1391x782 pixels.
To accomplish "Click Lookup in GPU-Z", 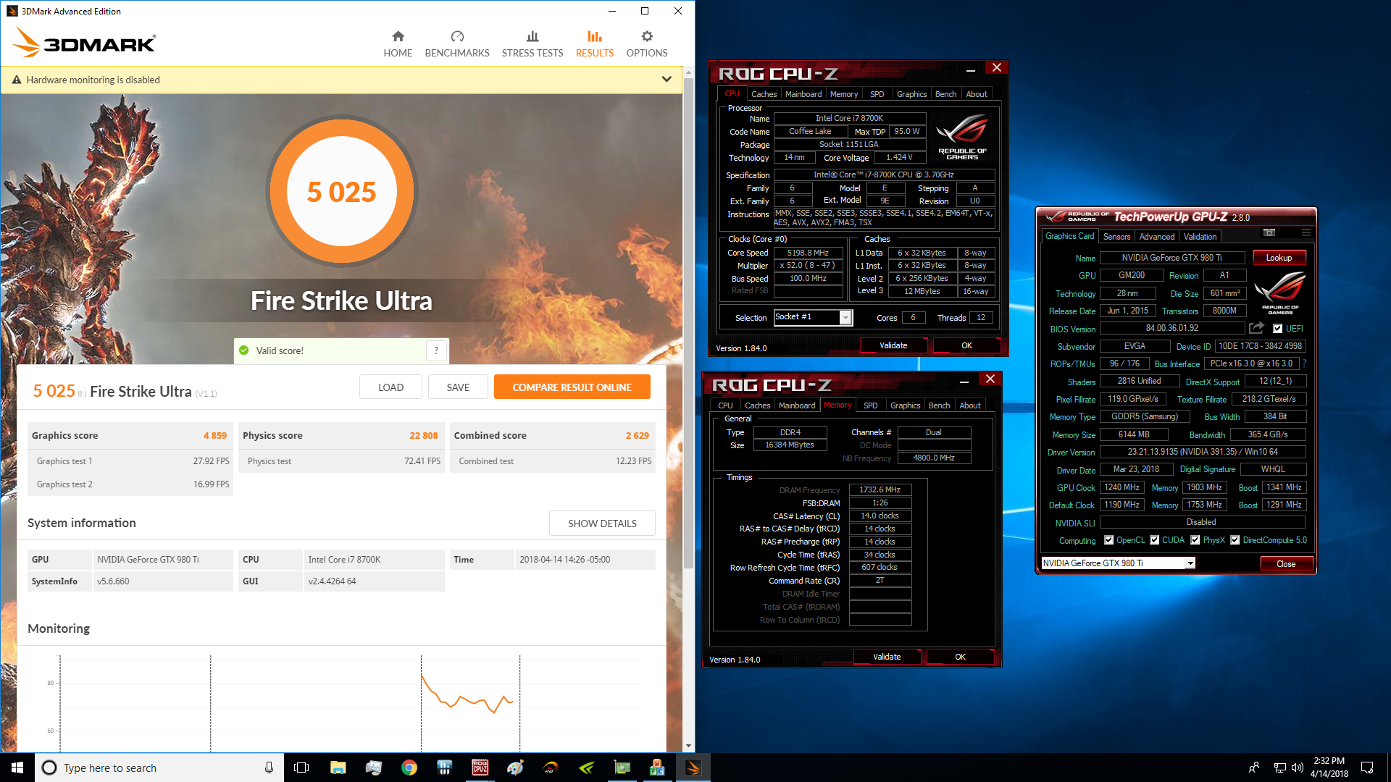I will 1279,258.
